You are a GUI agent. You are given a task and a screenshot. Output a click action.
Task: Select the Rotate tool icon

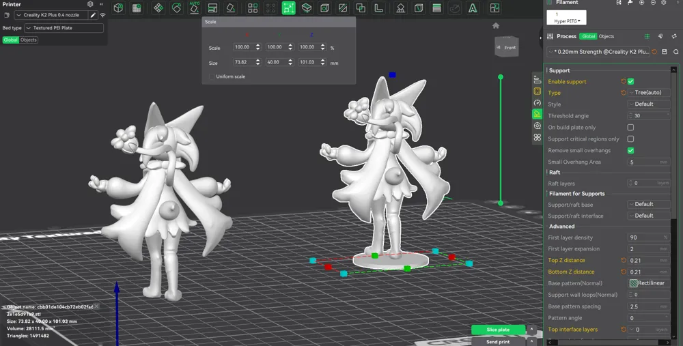point(176,8)
